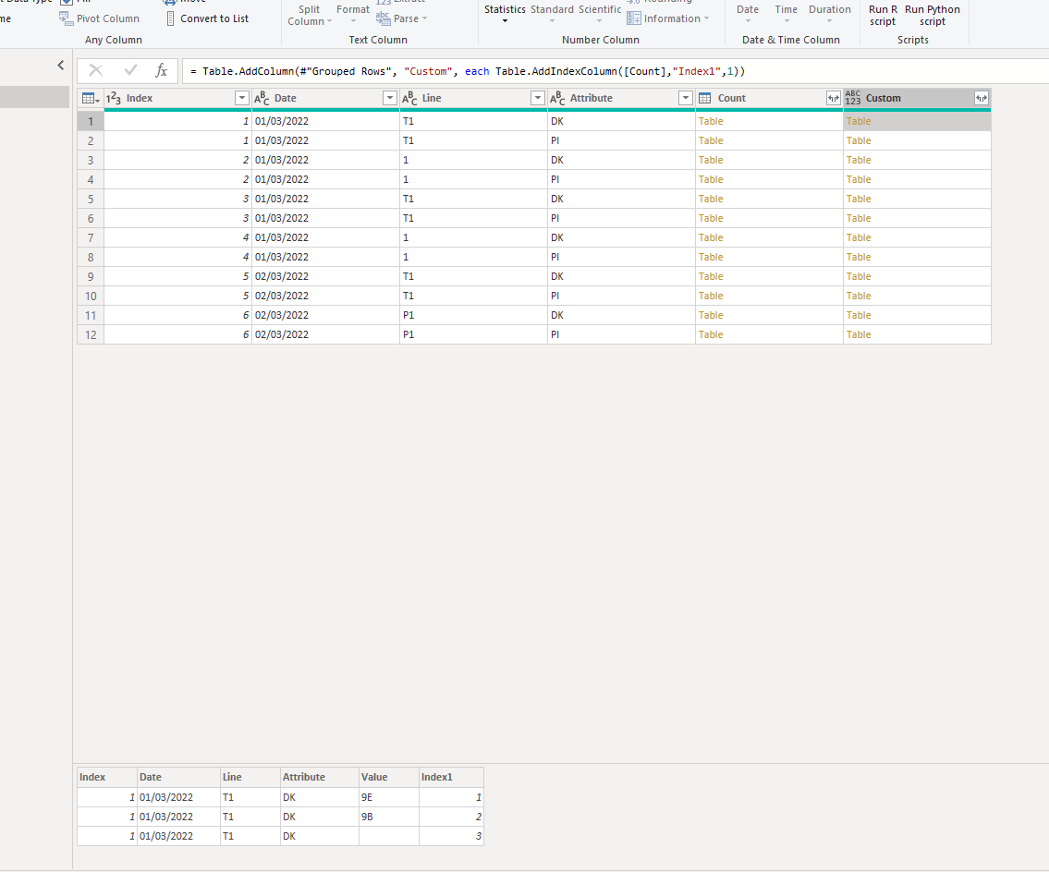This screenshot has width=1049, height=872.
Task: Open the Date column filter dropdown
Action: 390,98
